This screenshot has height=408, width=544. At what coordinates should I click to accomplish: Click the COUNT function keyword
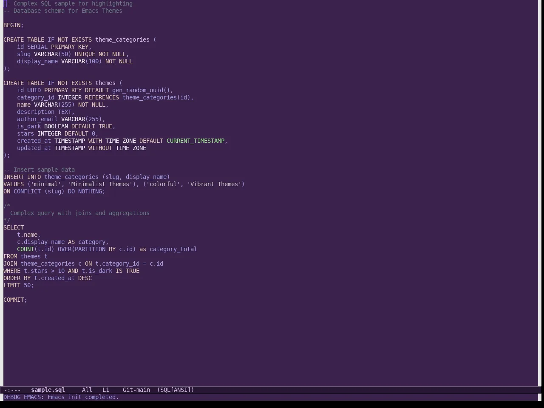pos(25,249)
